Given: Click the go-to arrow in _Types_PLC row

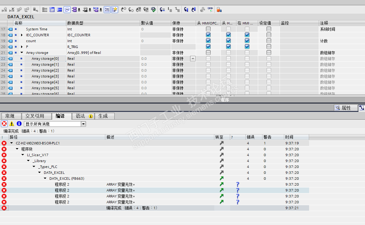Looking at the screenshot, I should click(221, 167).
